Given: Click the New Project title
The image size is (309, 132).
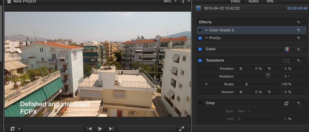Looking at the screenshot, I should pyautogui.click(x=24, y=1).
